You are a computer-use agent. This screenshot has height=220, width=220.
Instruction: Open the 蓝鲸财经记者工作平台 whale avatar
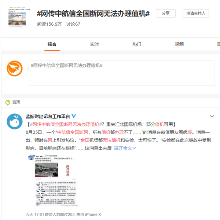15,122
